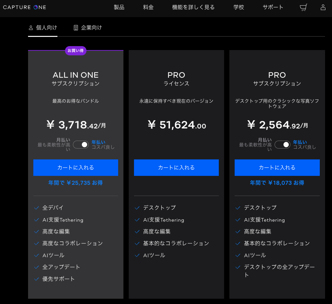The height and width of the screenshot is (304, 332).
Task: Click the お買い得 badge
Action: [76, 50]
